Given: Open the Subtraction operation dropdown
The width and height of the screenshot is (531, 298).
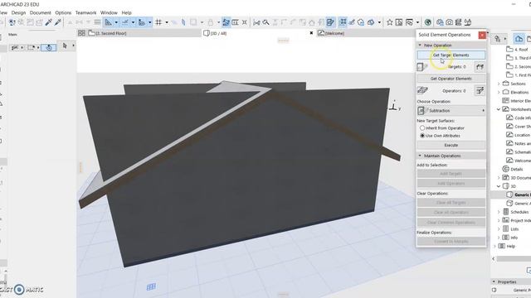Looking at the screenshot, I should tap(451, 110).
